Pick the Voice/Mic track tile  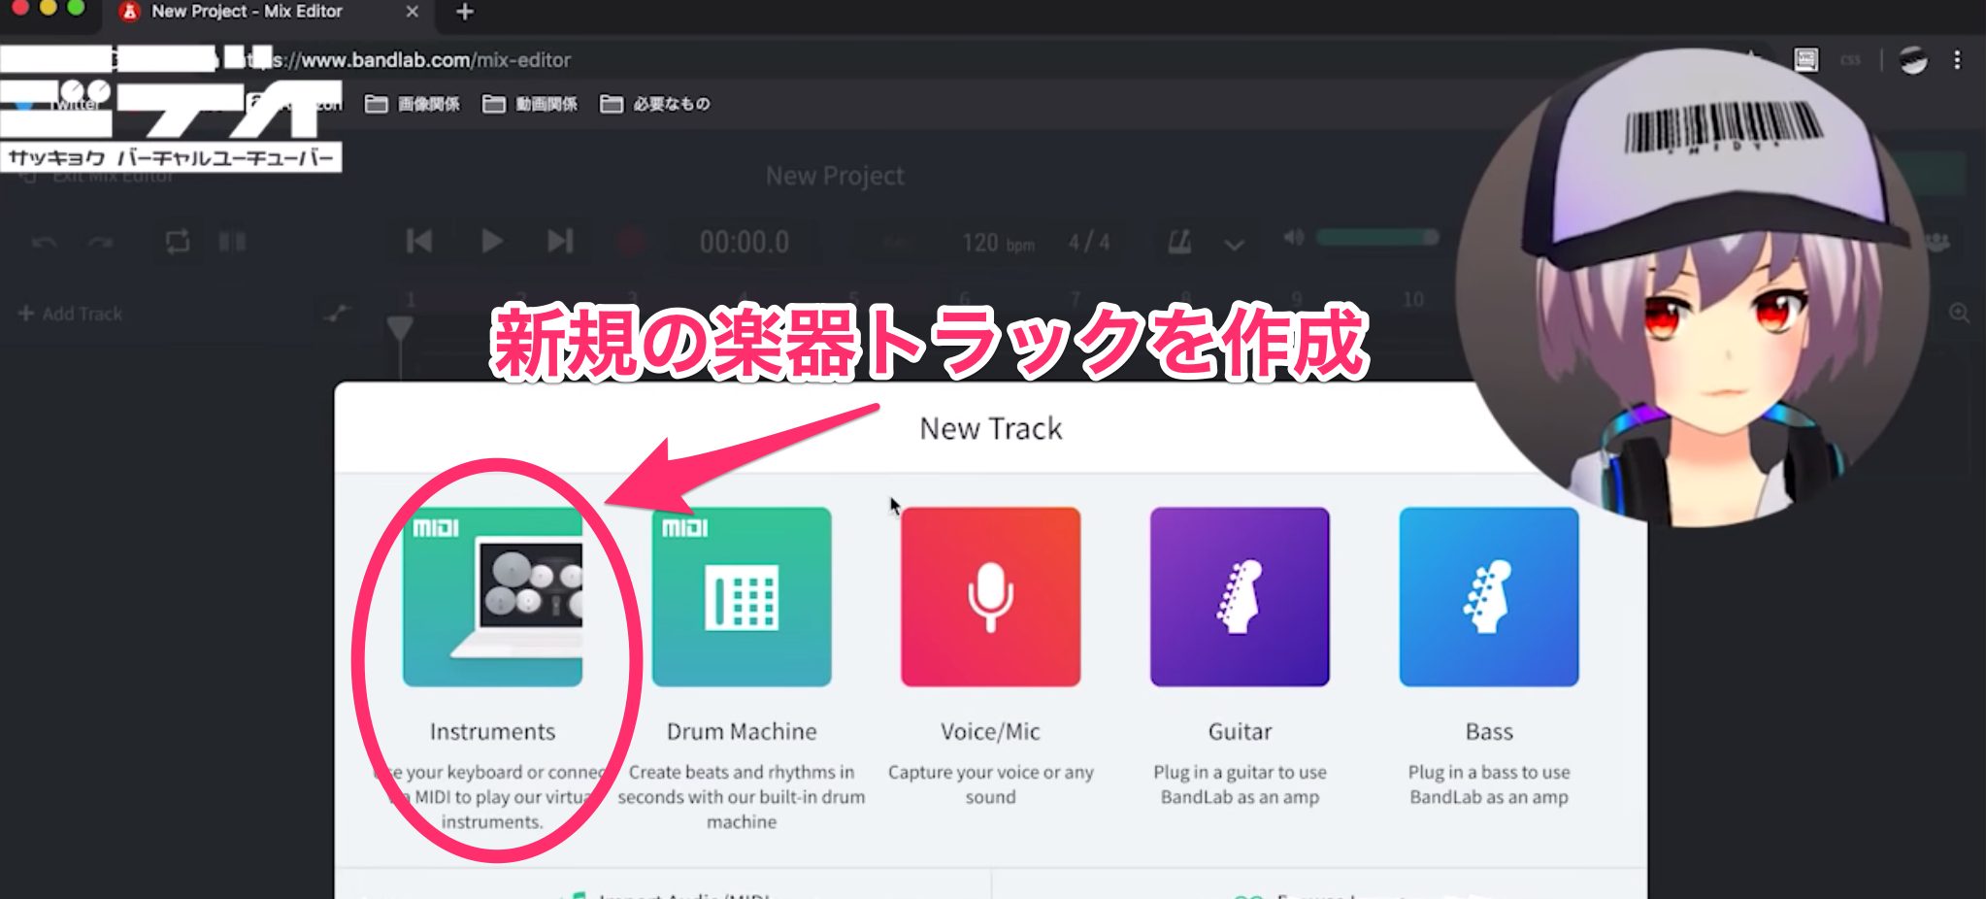point(990,596)
